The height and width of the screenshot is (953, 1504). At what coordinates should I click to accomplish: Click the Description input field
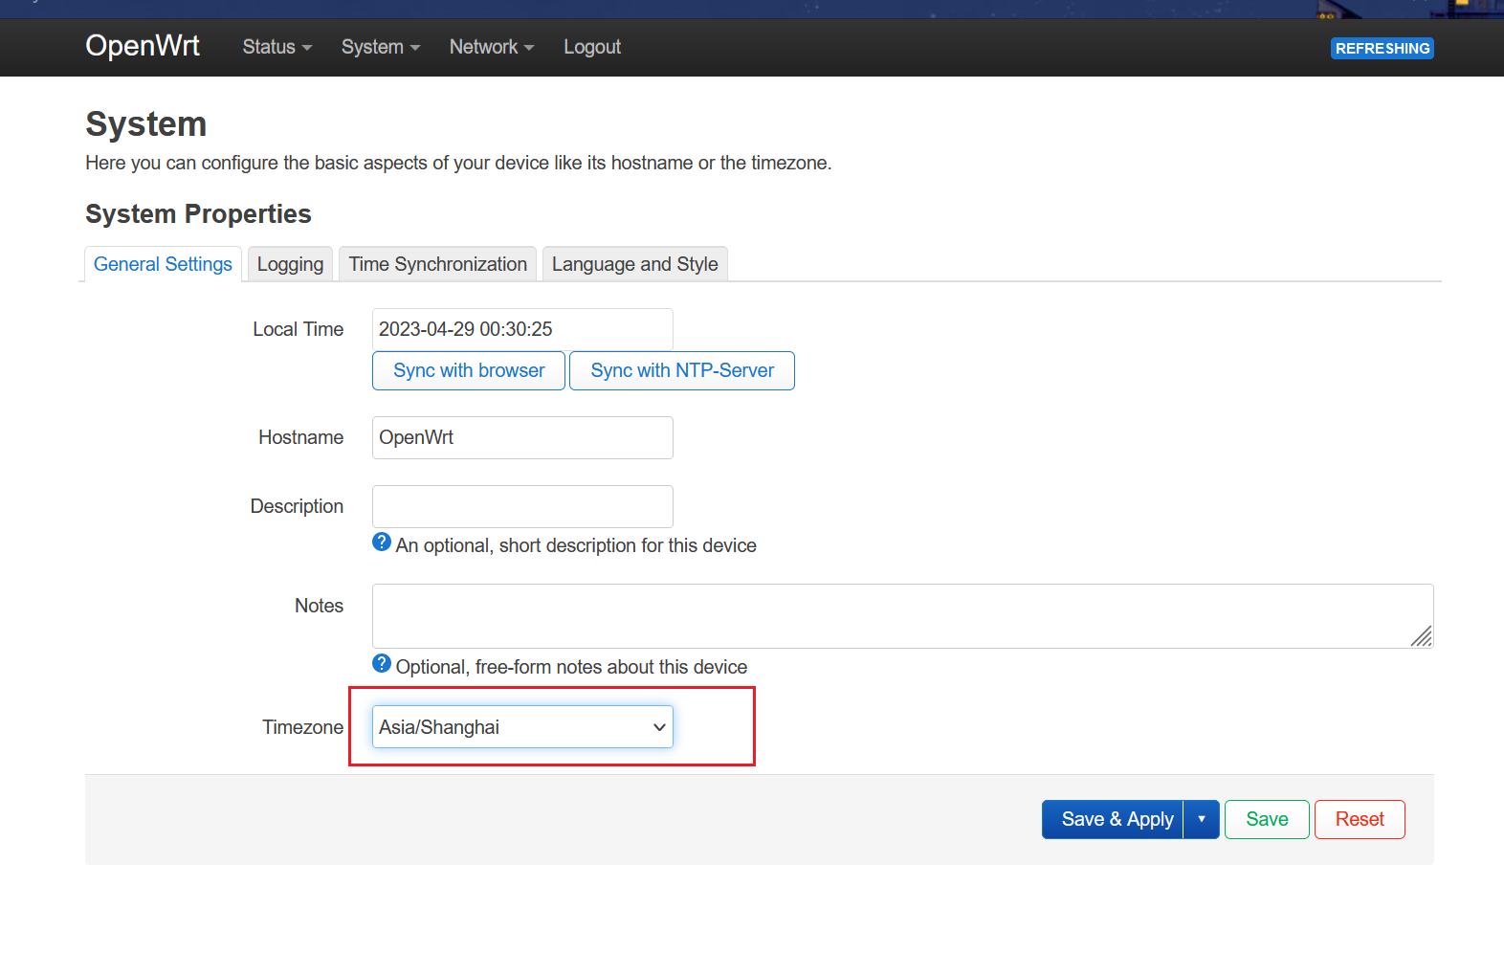pyautogui.click(x=522, y=506)
